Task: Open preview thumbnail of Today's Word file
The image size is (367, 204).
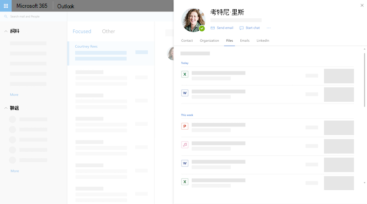Action: [x=339, y=94]
